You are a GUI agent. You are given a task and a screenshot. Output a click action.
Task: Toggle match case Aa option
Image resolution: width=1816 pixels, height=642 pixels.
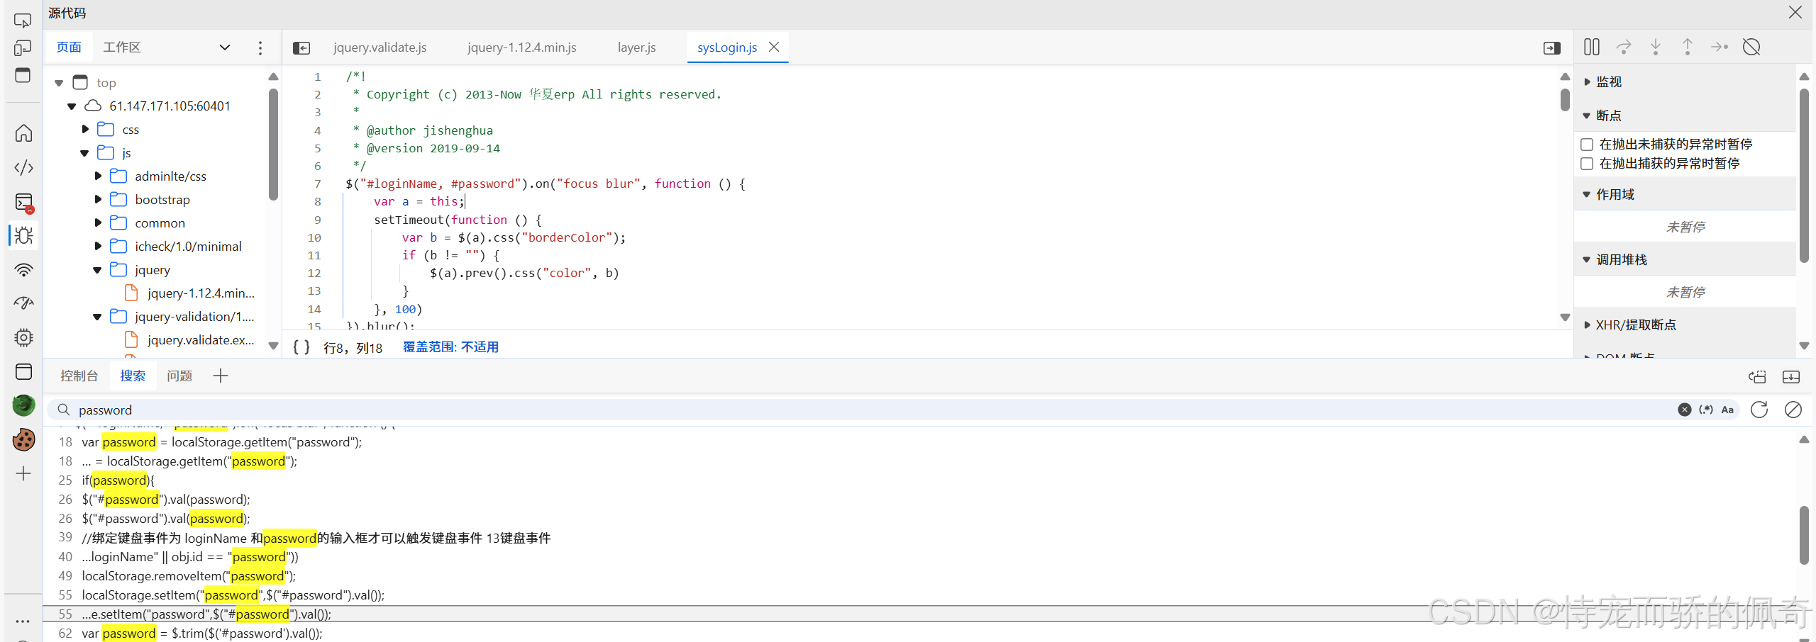click(x=1727, y=410)
